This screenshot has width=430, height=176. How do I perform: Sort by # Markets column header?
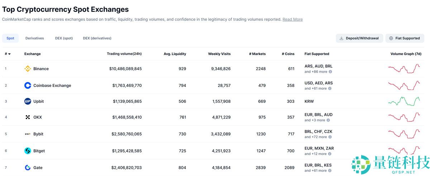257,54
